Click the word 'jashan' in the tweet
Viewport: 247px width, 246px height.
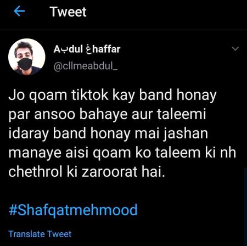(186, 134)
